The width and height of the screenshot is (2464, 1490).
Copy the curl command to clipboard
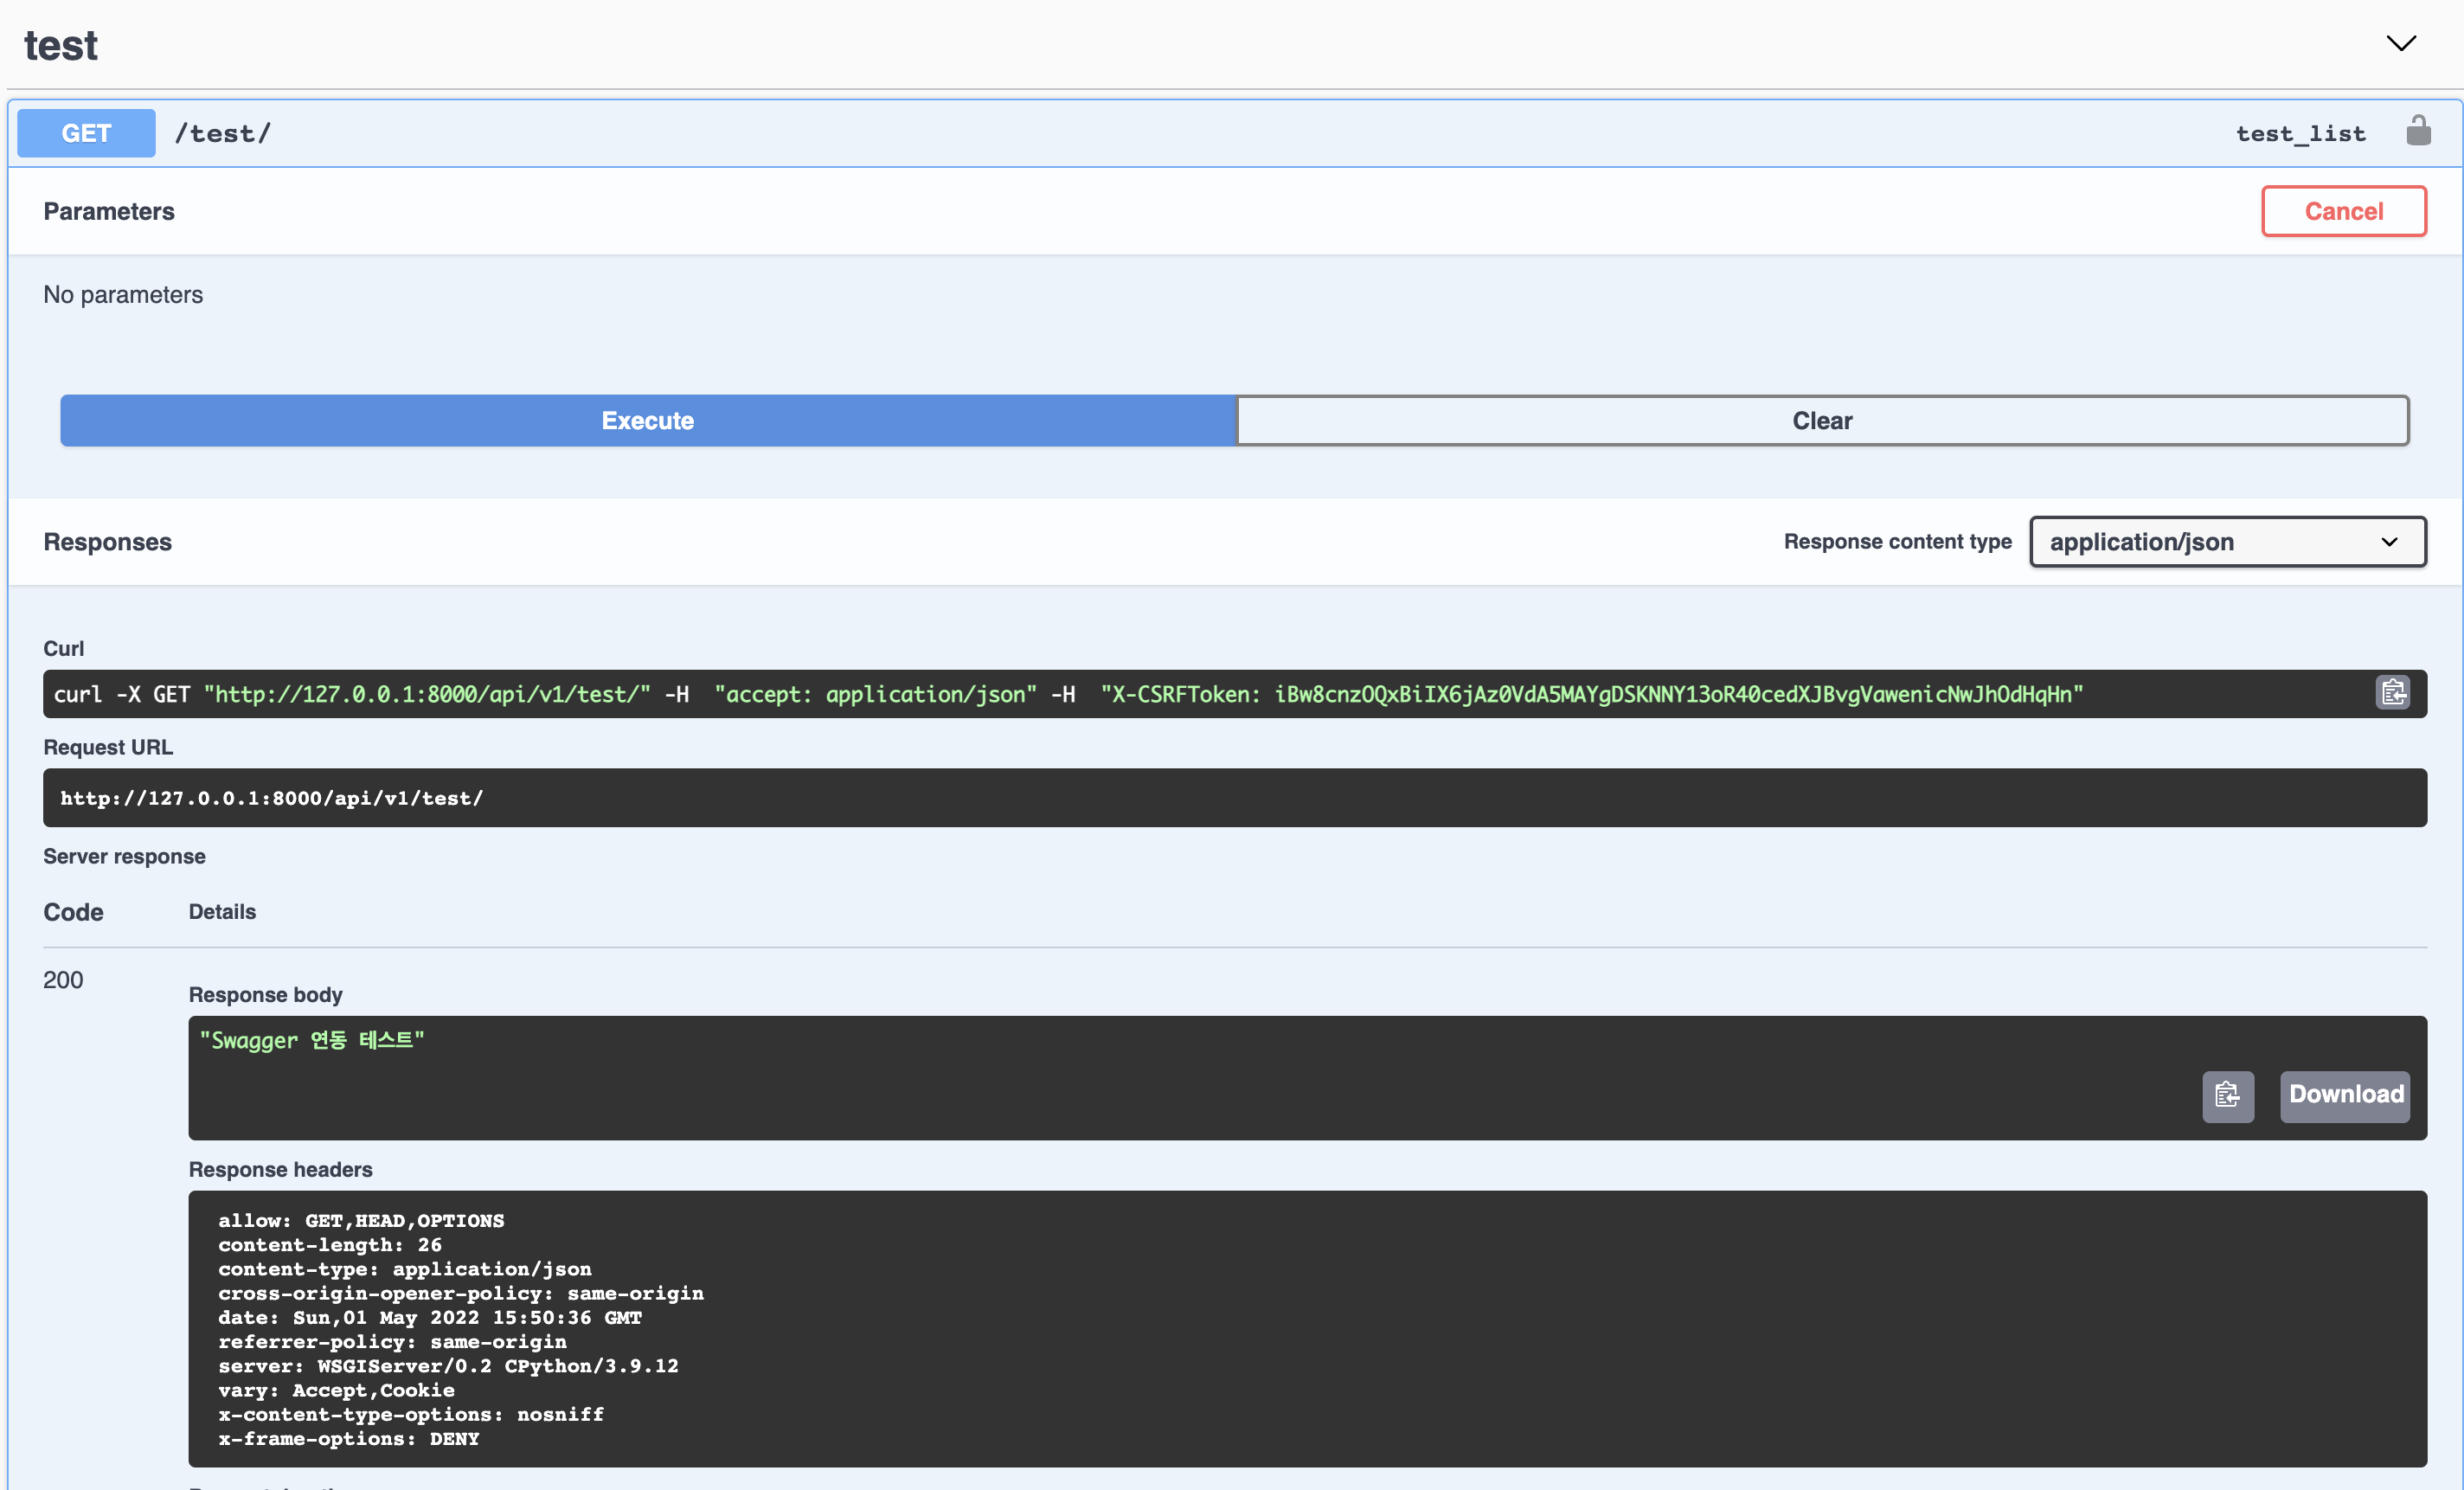click(x=2392, y=693)
